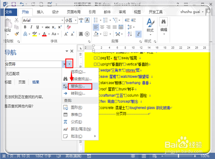The width and height of the screenshot is (215, 159).
Task: Switch to the 审阅 tab
Action: (x=122, y=12)
